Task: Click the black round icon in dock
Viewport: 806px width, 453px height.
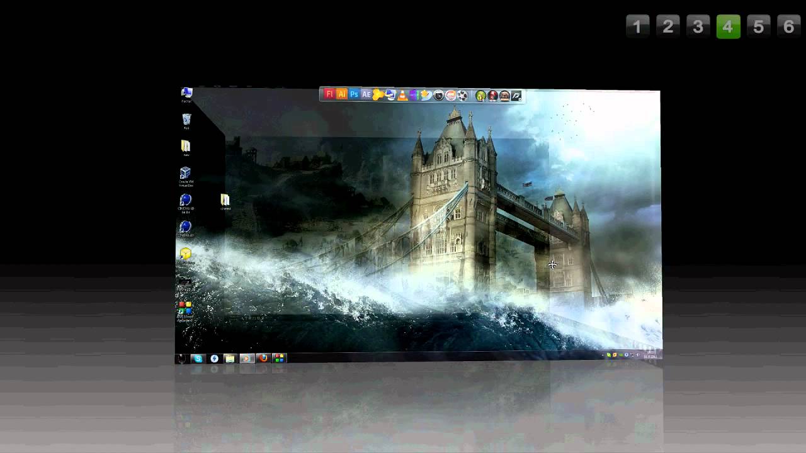Action: coord(438,96)
